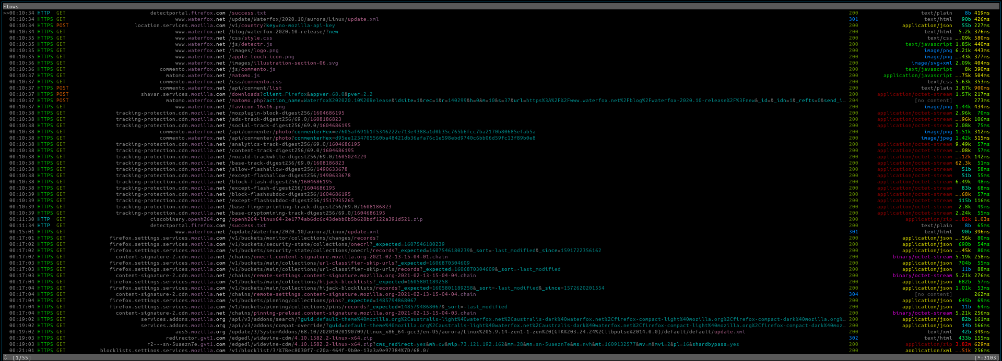Click the "/favicon-16x16.png" flow path

(x=257, y=107)
